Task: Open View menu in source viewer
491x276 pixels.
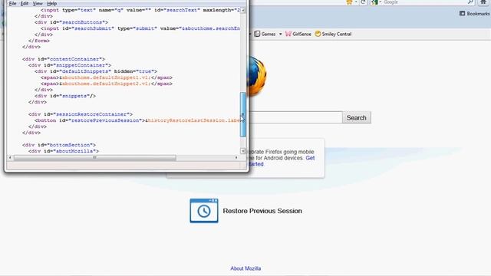Action: click(x=38, y=3)
